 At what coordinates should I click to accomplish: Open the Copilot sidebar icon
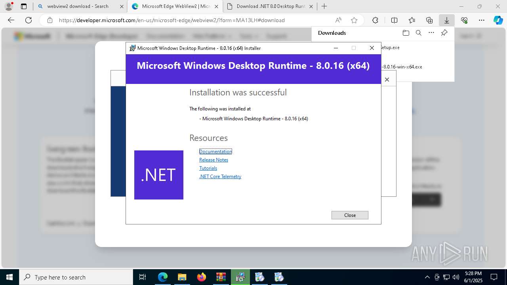pyautogui.click(x=498, y=20)
